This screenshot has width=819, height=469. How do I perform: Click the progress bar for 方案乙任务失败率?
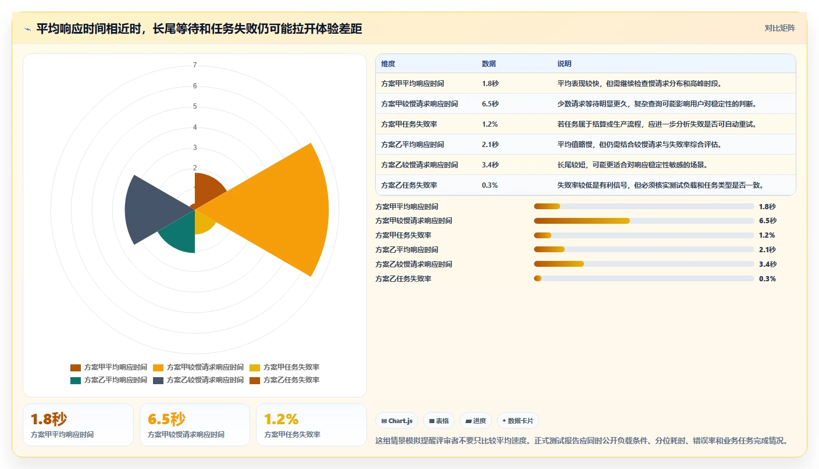point(644,279)
